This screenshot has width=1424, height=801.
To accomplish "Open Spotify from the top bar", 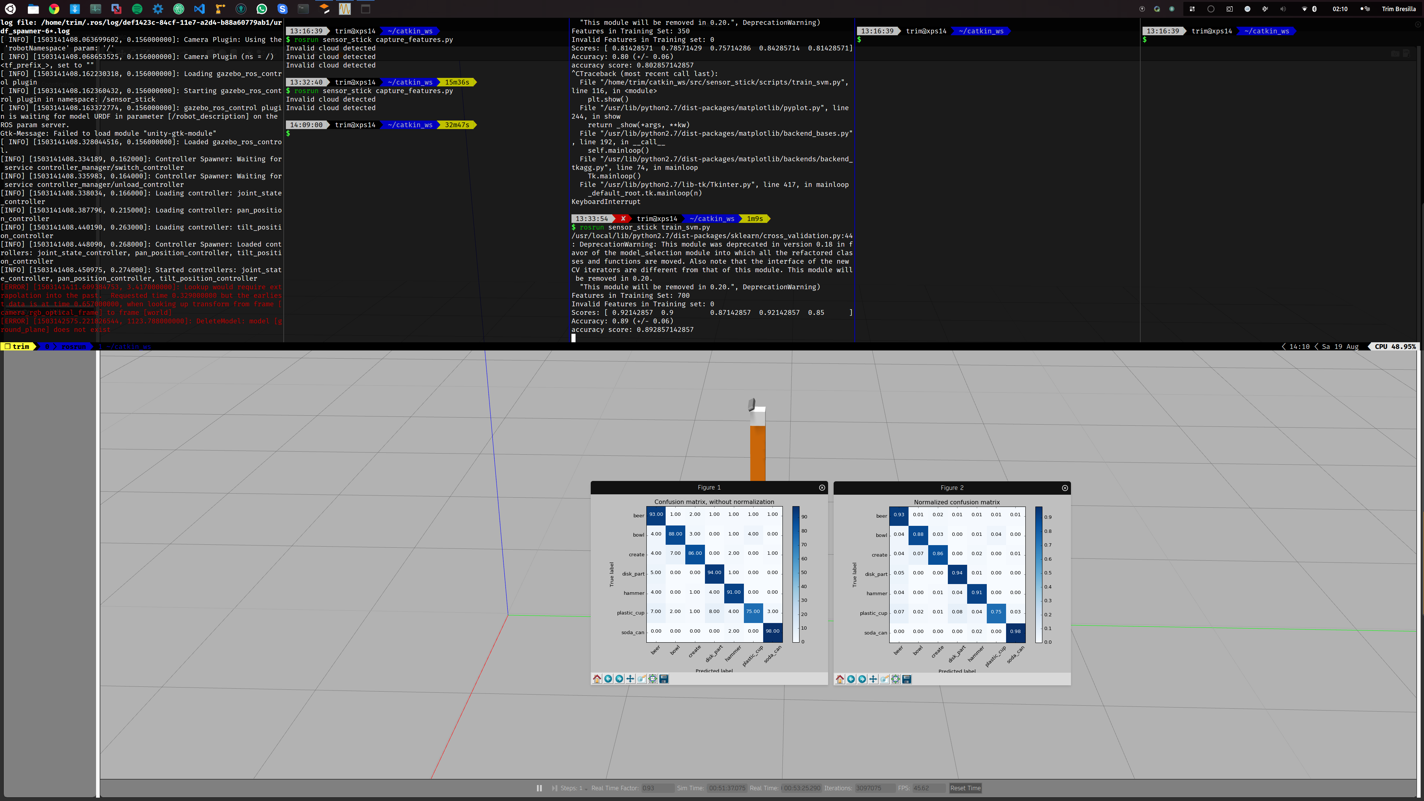I will [137, 9].
